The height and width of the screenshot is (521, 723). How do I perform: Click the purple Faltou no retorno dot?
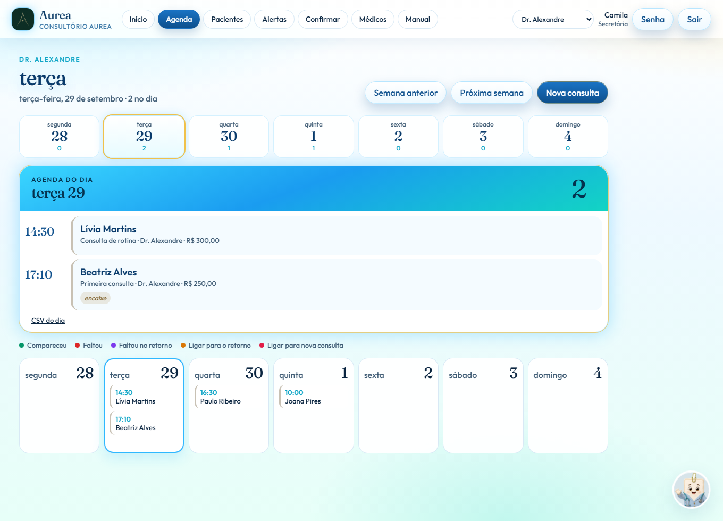click(x=113, y=346)
